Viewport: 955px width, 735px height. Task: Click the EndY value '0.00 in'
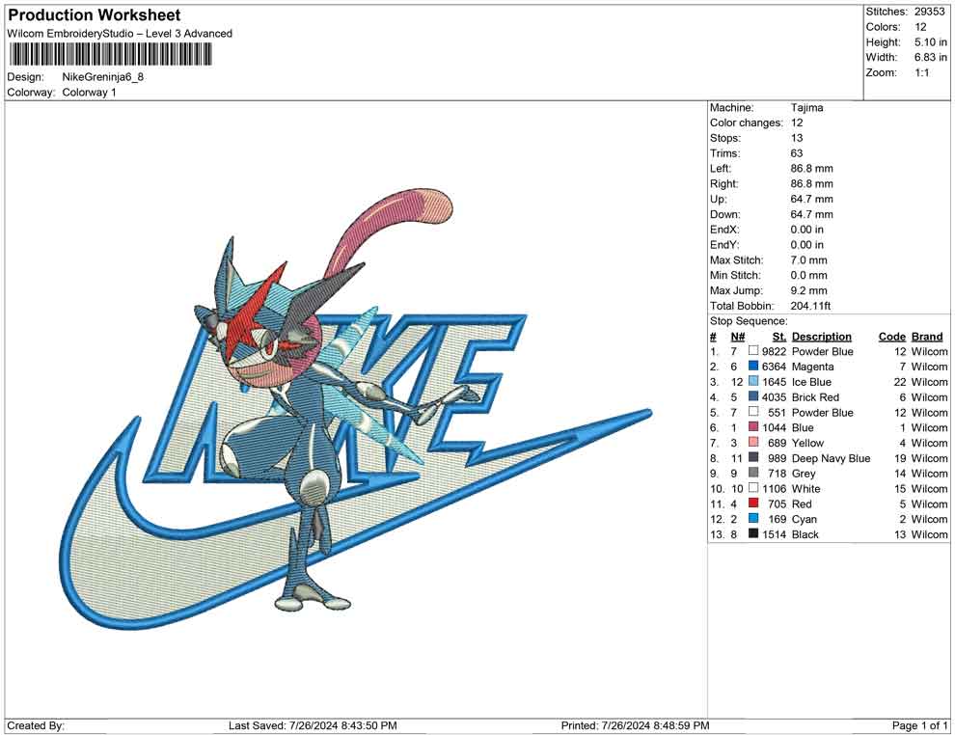[807, 245]
